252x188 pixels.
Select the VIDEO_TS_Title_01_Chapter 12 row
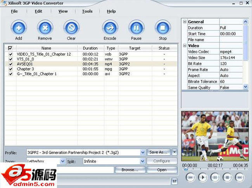click(x=91, y=54)
